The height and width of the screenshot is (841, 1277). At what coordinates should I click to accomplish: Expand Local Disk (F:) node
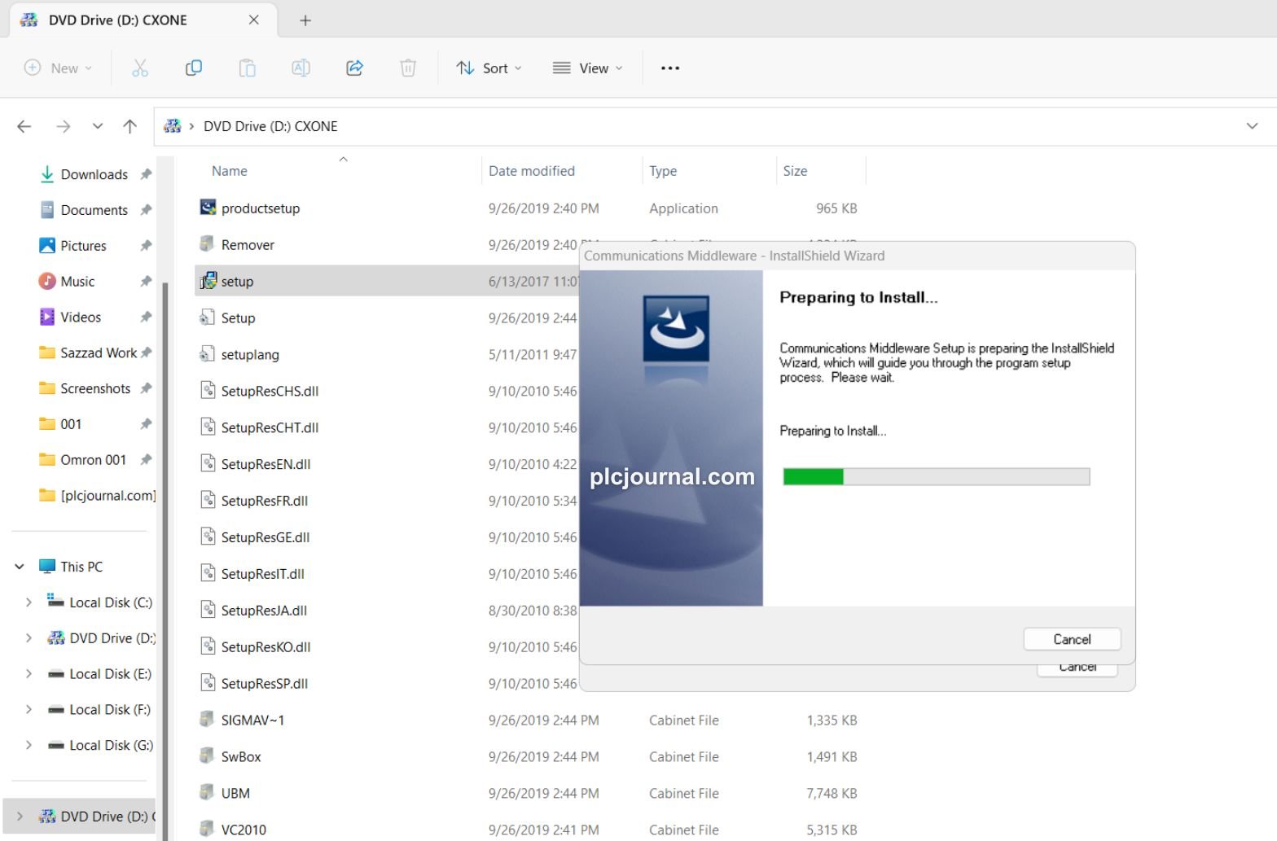click(29, 710)
